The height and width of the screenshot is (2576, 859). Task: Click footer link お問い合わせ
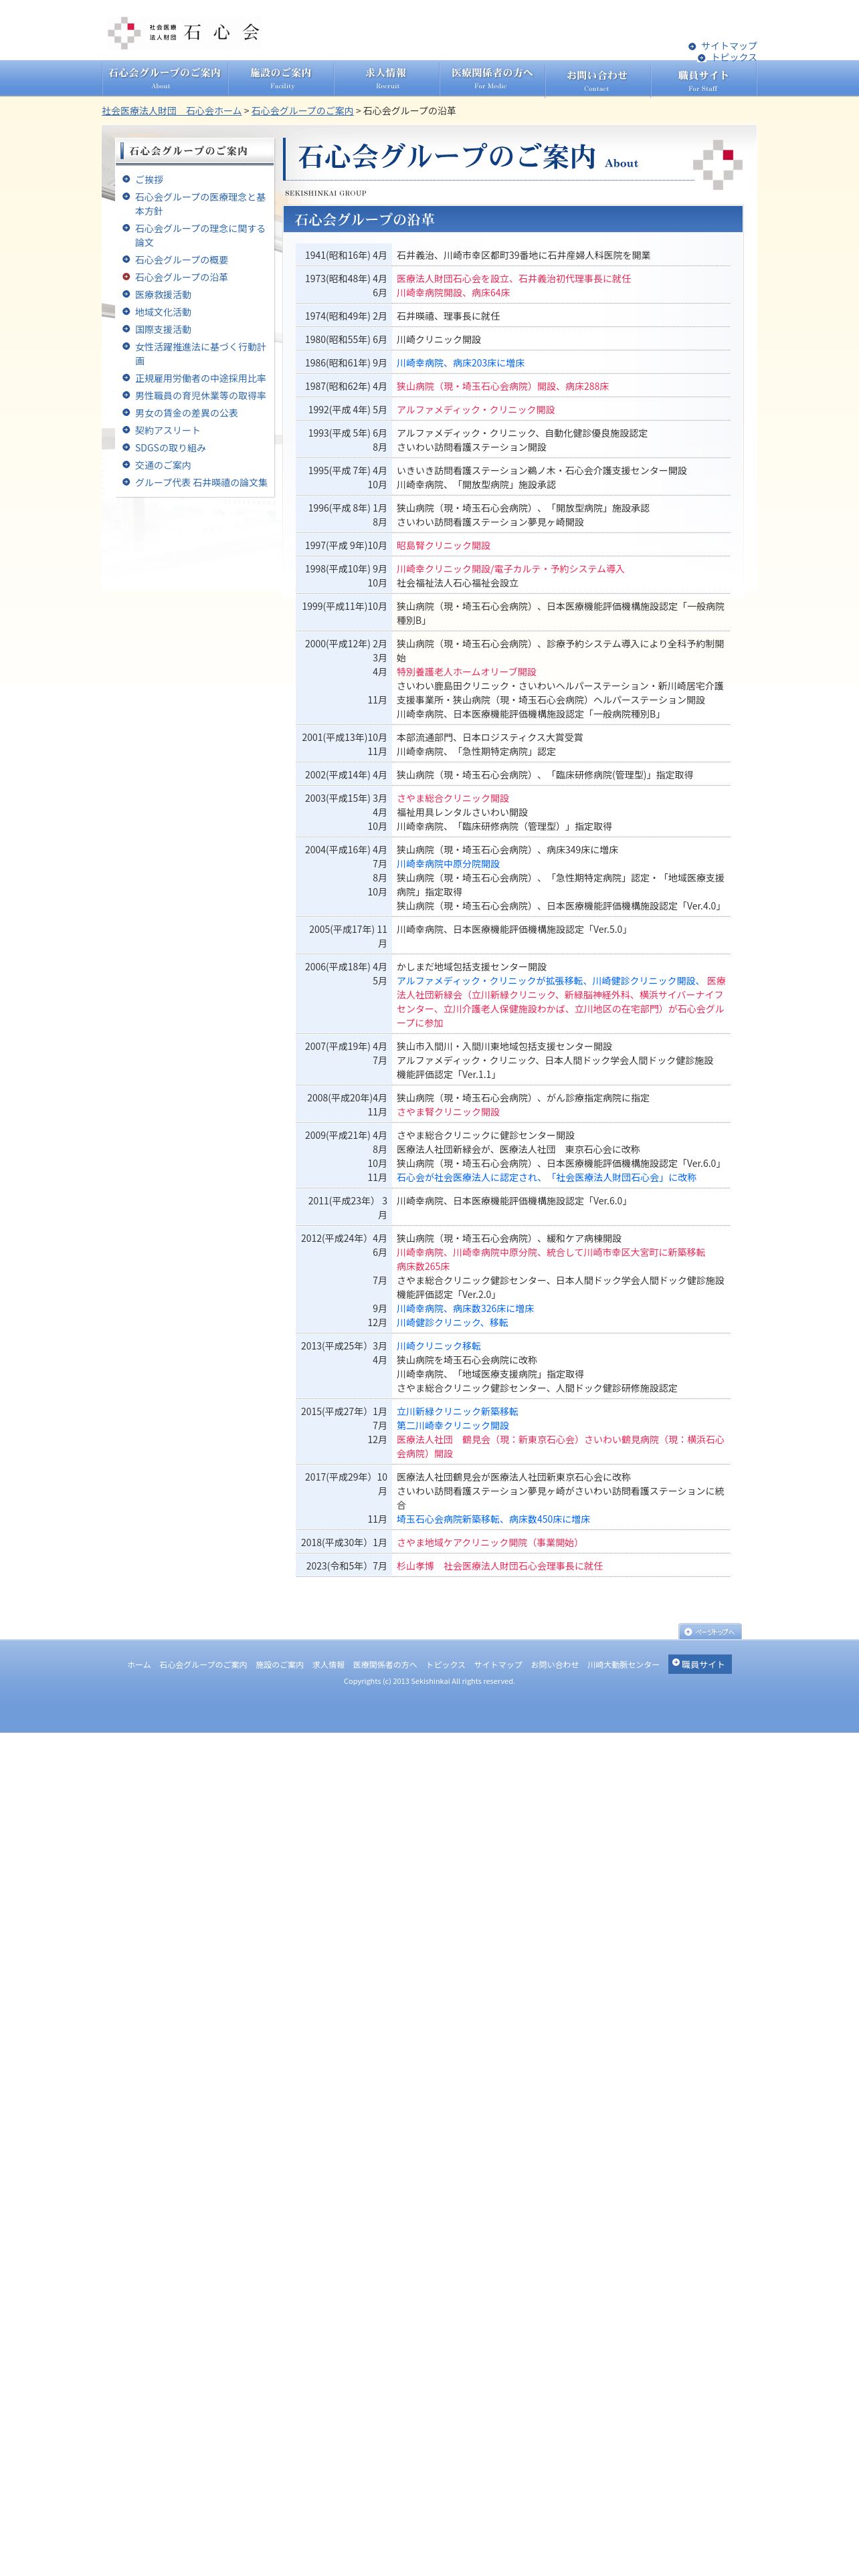[555, 1664]
